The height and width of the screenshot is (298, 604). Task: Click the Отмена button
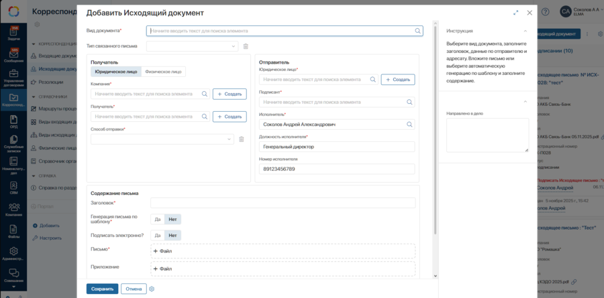[134, 289]
